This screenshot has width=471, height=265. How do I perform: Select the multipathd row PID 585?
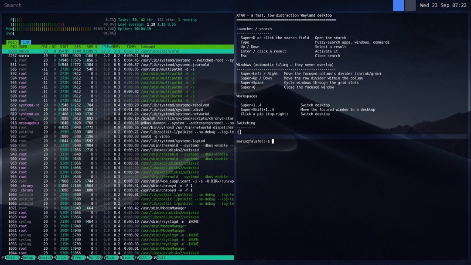click(x=118, y=69)
